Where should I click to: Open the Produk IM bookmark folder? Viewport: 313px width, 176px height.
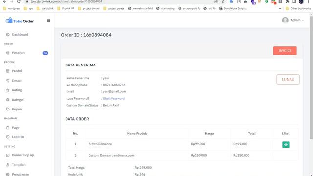tap(66, 9)
